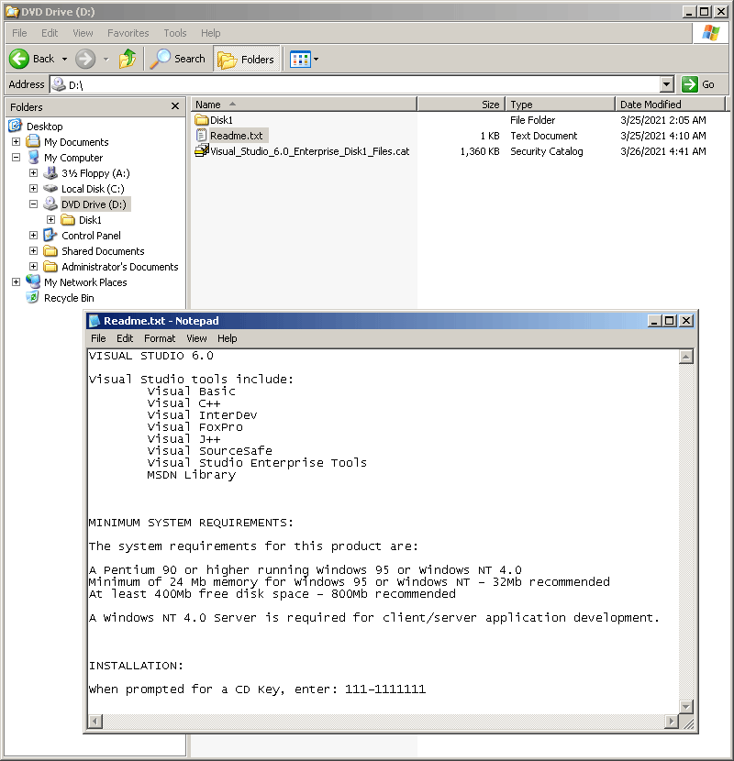The height and width of the screenshot is (761, 734).
Task: Open the Search pane
Action: pyautogui.click(x=178, y=60)
